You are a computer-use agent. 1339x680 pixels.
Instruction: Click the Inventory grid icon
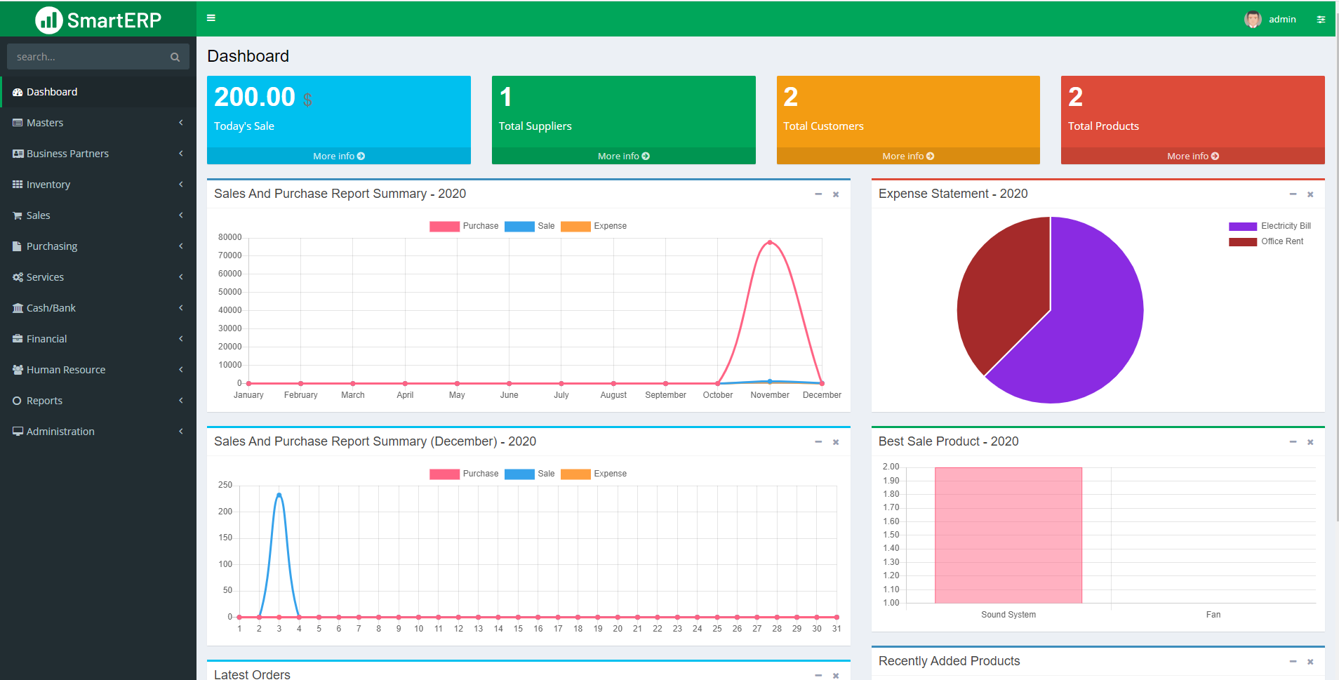(18, 184)
